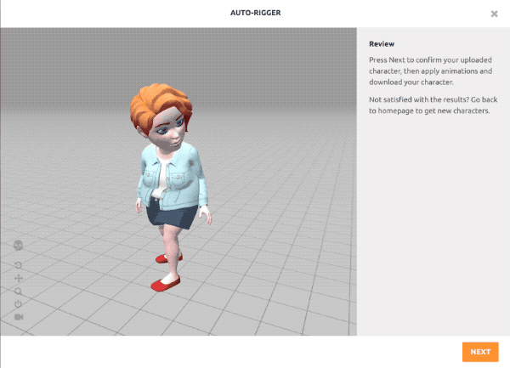510x368 pixels.
Task: Click the AUTO-RIGGER dialog title
Action: tap(255, 13)
